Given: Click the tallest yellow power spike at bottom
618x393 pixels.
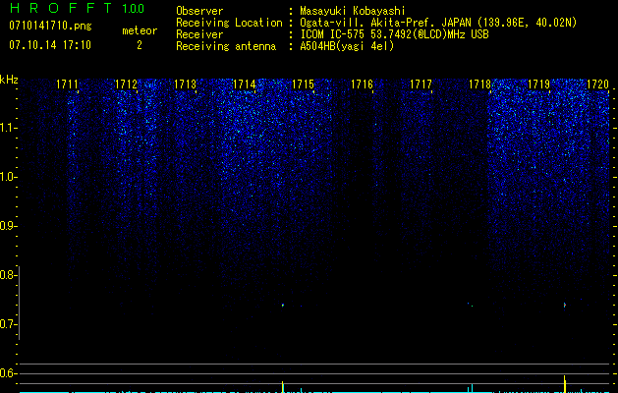Looking at the screenshot, I should [x=564, y=384].
